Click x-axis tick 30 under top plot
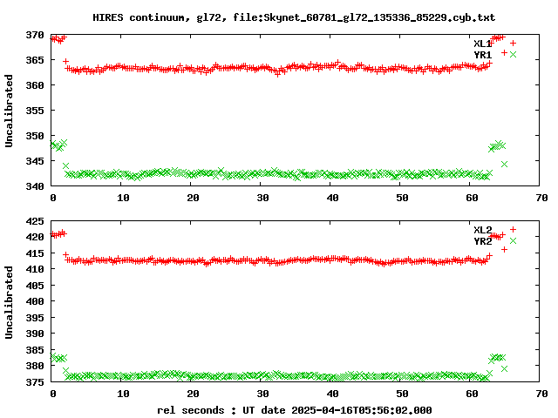Image resolution: width=558 pixels, height=418 pixels. [x=262, y=198]
